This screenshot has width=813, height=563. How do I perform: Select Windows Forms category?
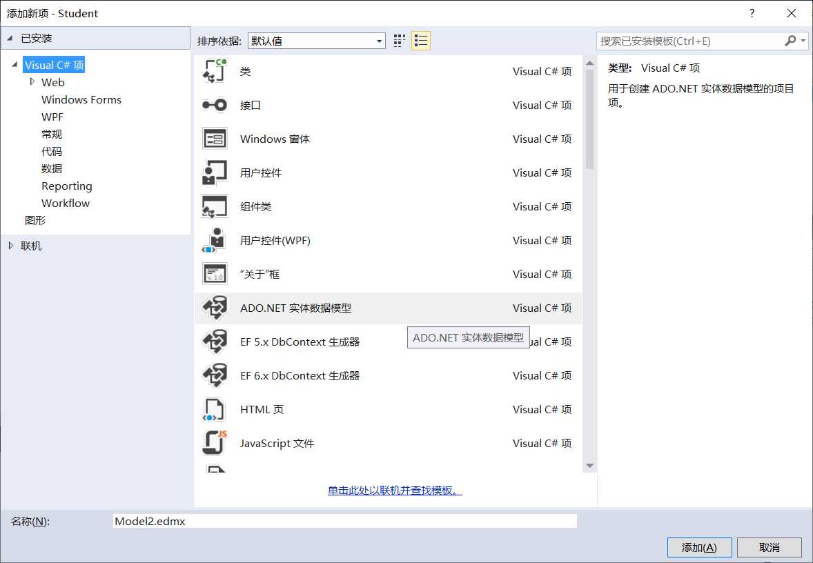(x=81, y=99)
